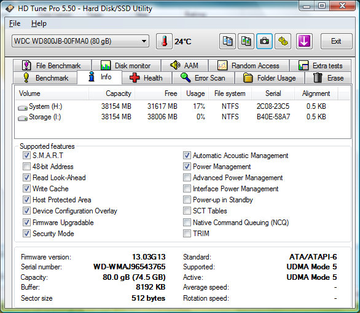Select the Storage (I:) drive icon
The height and width of the screenshot is (313, 360).
coord(23,118)
